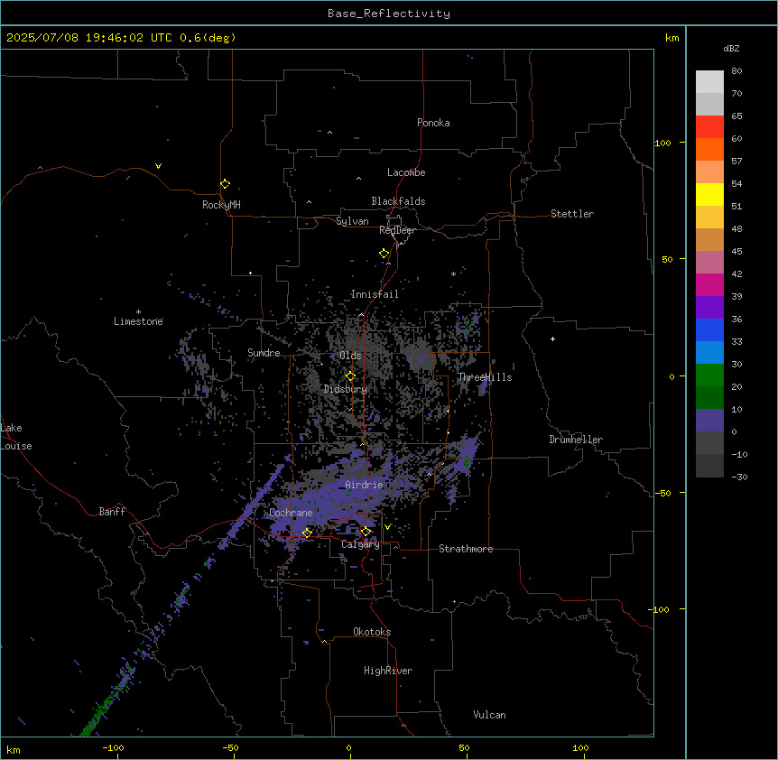Image resolution: width=778 pixels, height=760 pixels.
Task: Click the Okotoks town label
Action: pyautogui.click(x=372, y=632)
